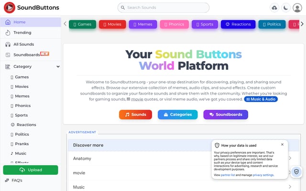Click the blue Categories button
Image resolution: width=306 pixels, height=191 pixels.
tap(177, 115)
